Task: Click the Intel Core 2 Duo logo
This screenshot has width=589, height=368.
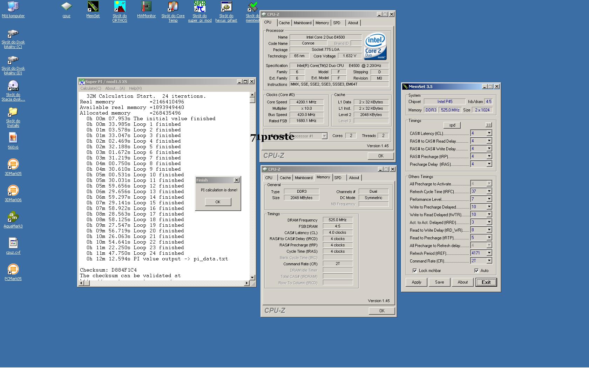Action: point(375,46)
